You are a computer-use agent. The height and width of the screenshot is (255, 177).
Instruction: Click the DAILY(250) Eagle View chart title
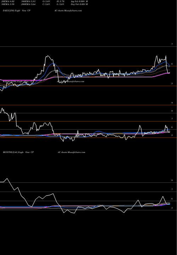click(17, 11)
